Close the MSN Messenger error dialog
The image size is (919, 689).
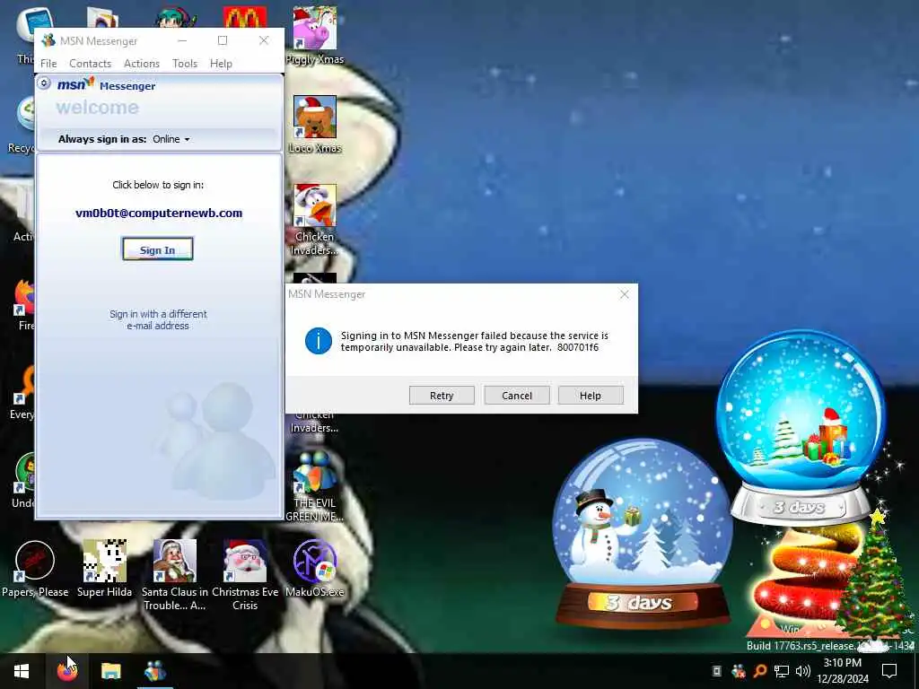(625, 294)
